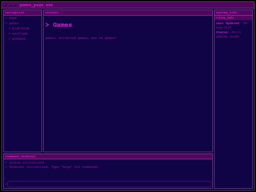The width and height of the screenshot is (256, 192).
Task: Go to pokémon game page
Action: tap(19, 39)
